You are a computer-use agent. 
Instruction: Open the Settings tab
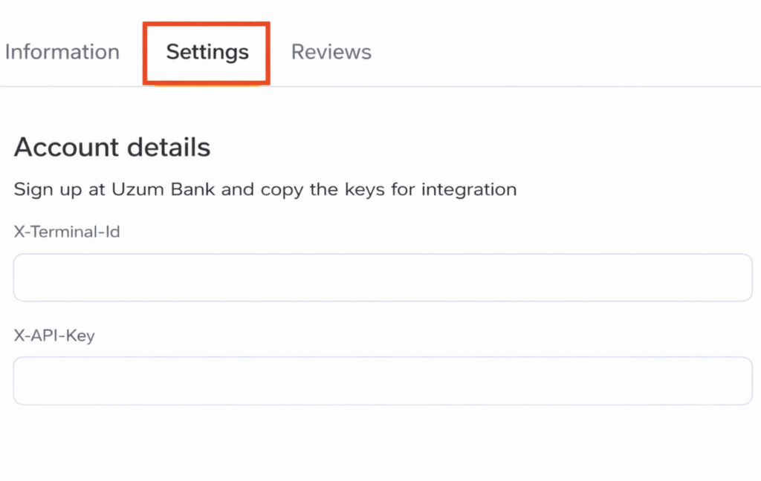[x=207, y=52]
